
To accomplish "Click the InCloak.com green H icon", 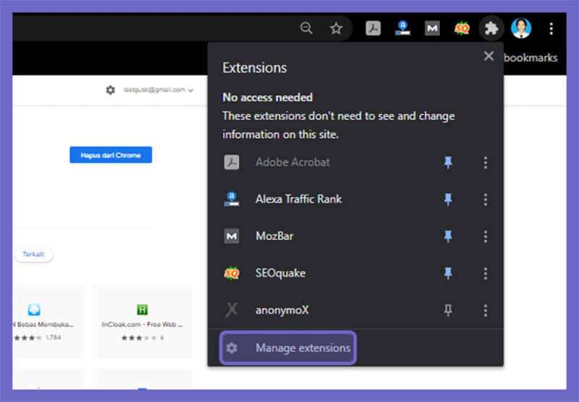I will click(x=142, y=309).
